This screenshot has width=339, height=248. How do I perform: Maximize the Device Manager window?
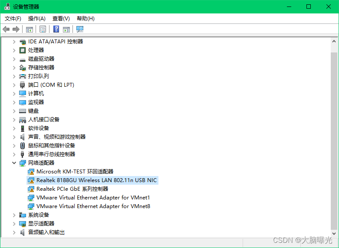[309, 7]
